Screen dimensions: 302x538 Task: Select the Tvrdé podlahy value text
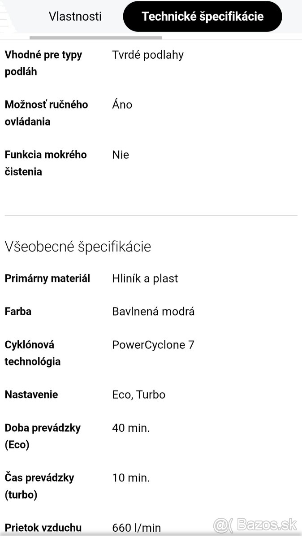(x=148, y=55)
